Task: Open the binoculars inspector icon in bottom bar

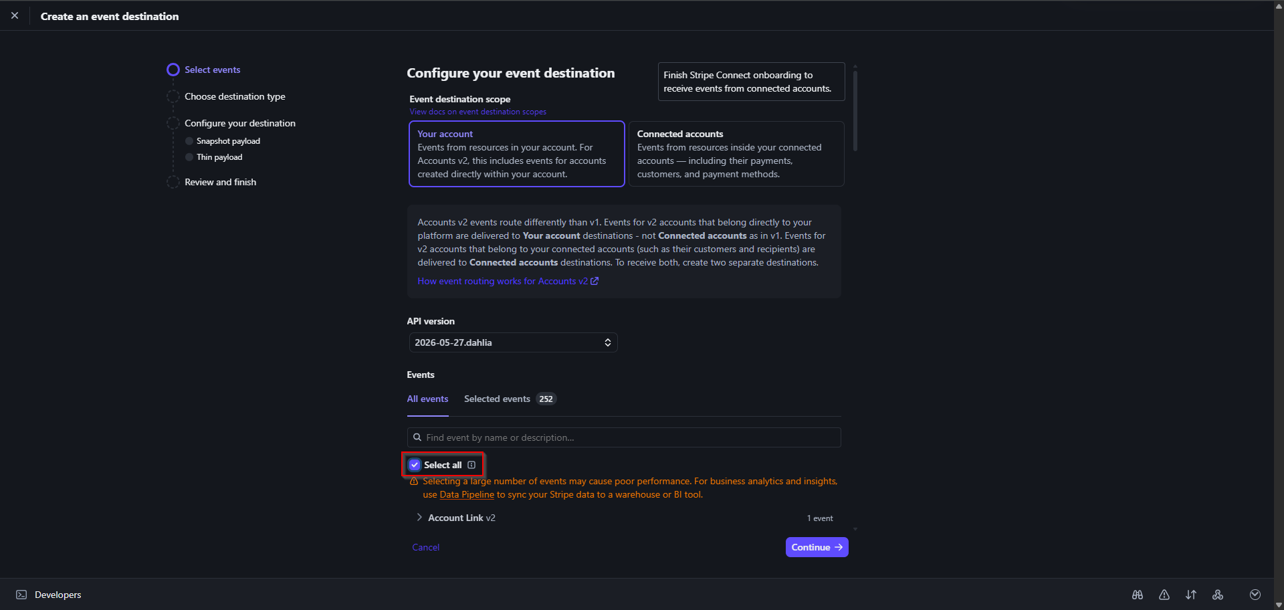Action: click(x=1138, y=595)
